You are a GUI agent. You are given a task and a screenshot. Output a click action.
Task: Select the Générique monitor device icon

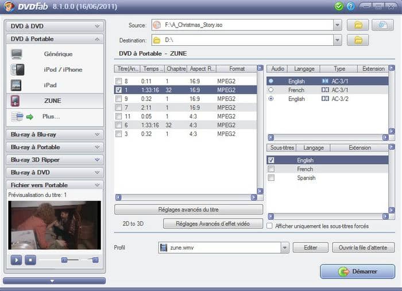pos(17,54)
